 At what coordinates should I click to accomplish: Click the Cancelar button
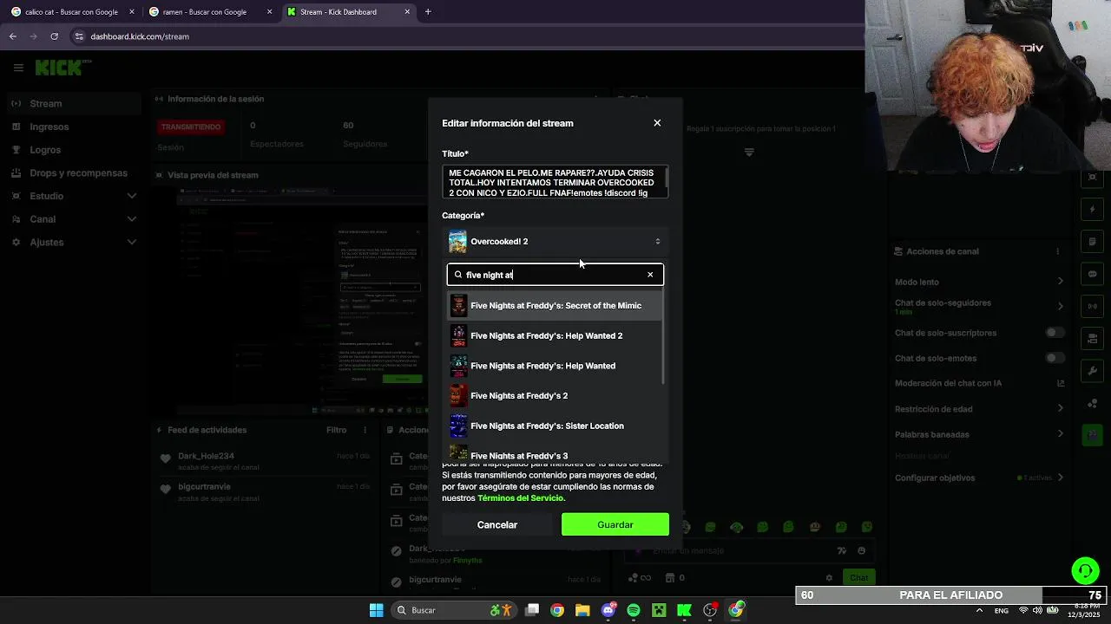pyautogui.click(x=496, y=524)
